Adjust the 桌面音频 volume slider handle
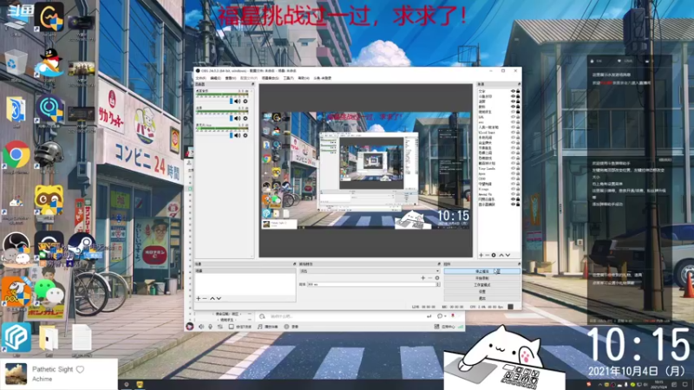The height and width of the screenshot is (390, 694). [x=231, y=101]
